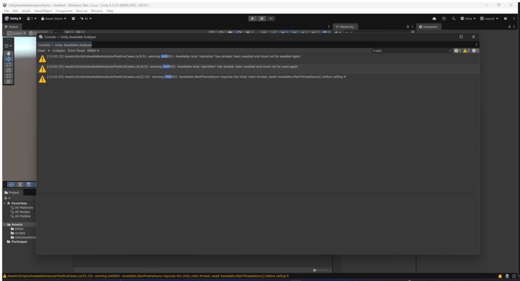Collapse the Favorites tree section
The image size is (520, 281).
click(x=5, y=203)
